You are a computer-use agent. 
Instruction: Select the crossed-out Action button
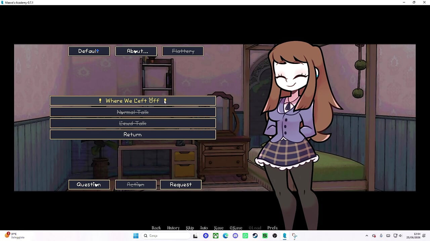(136, 185)
